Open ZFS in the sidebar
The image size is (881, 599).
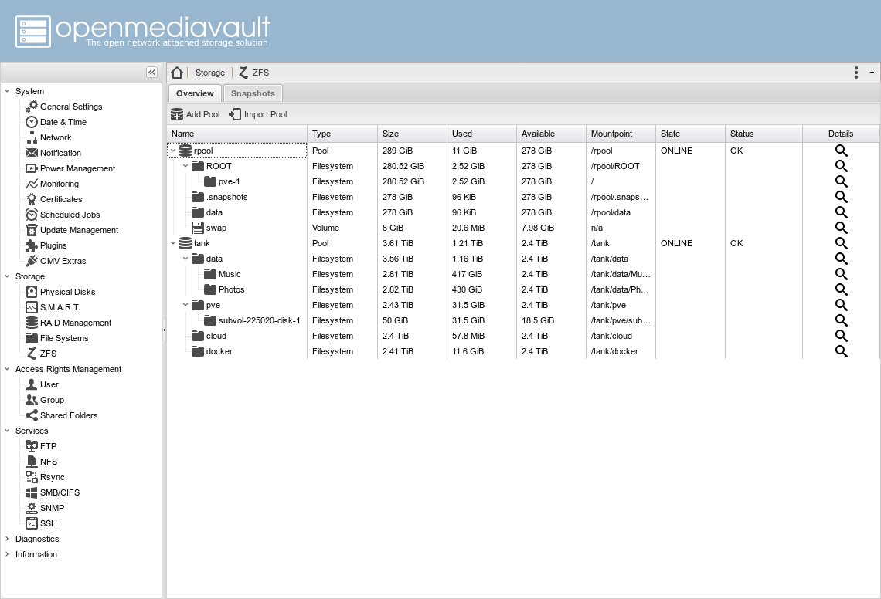48,354
